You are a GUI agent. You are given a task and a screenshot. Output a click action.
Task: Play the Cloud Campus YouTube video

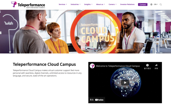[125, 83]
